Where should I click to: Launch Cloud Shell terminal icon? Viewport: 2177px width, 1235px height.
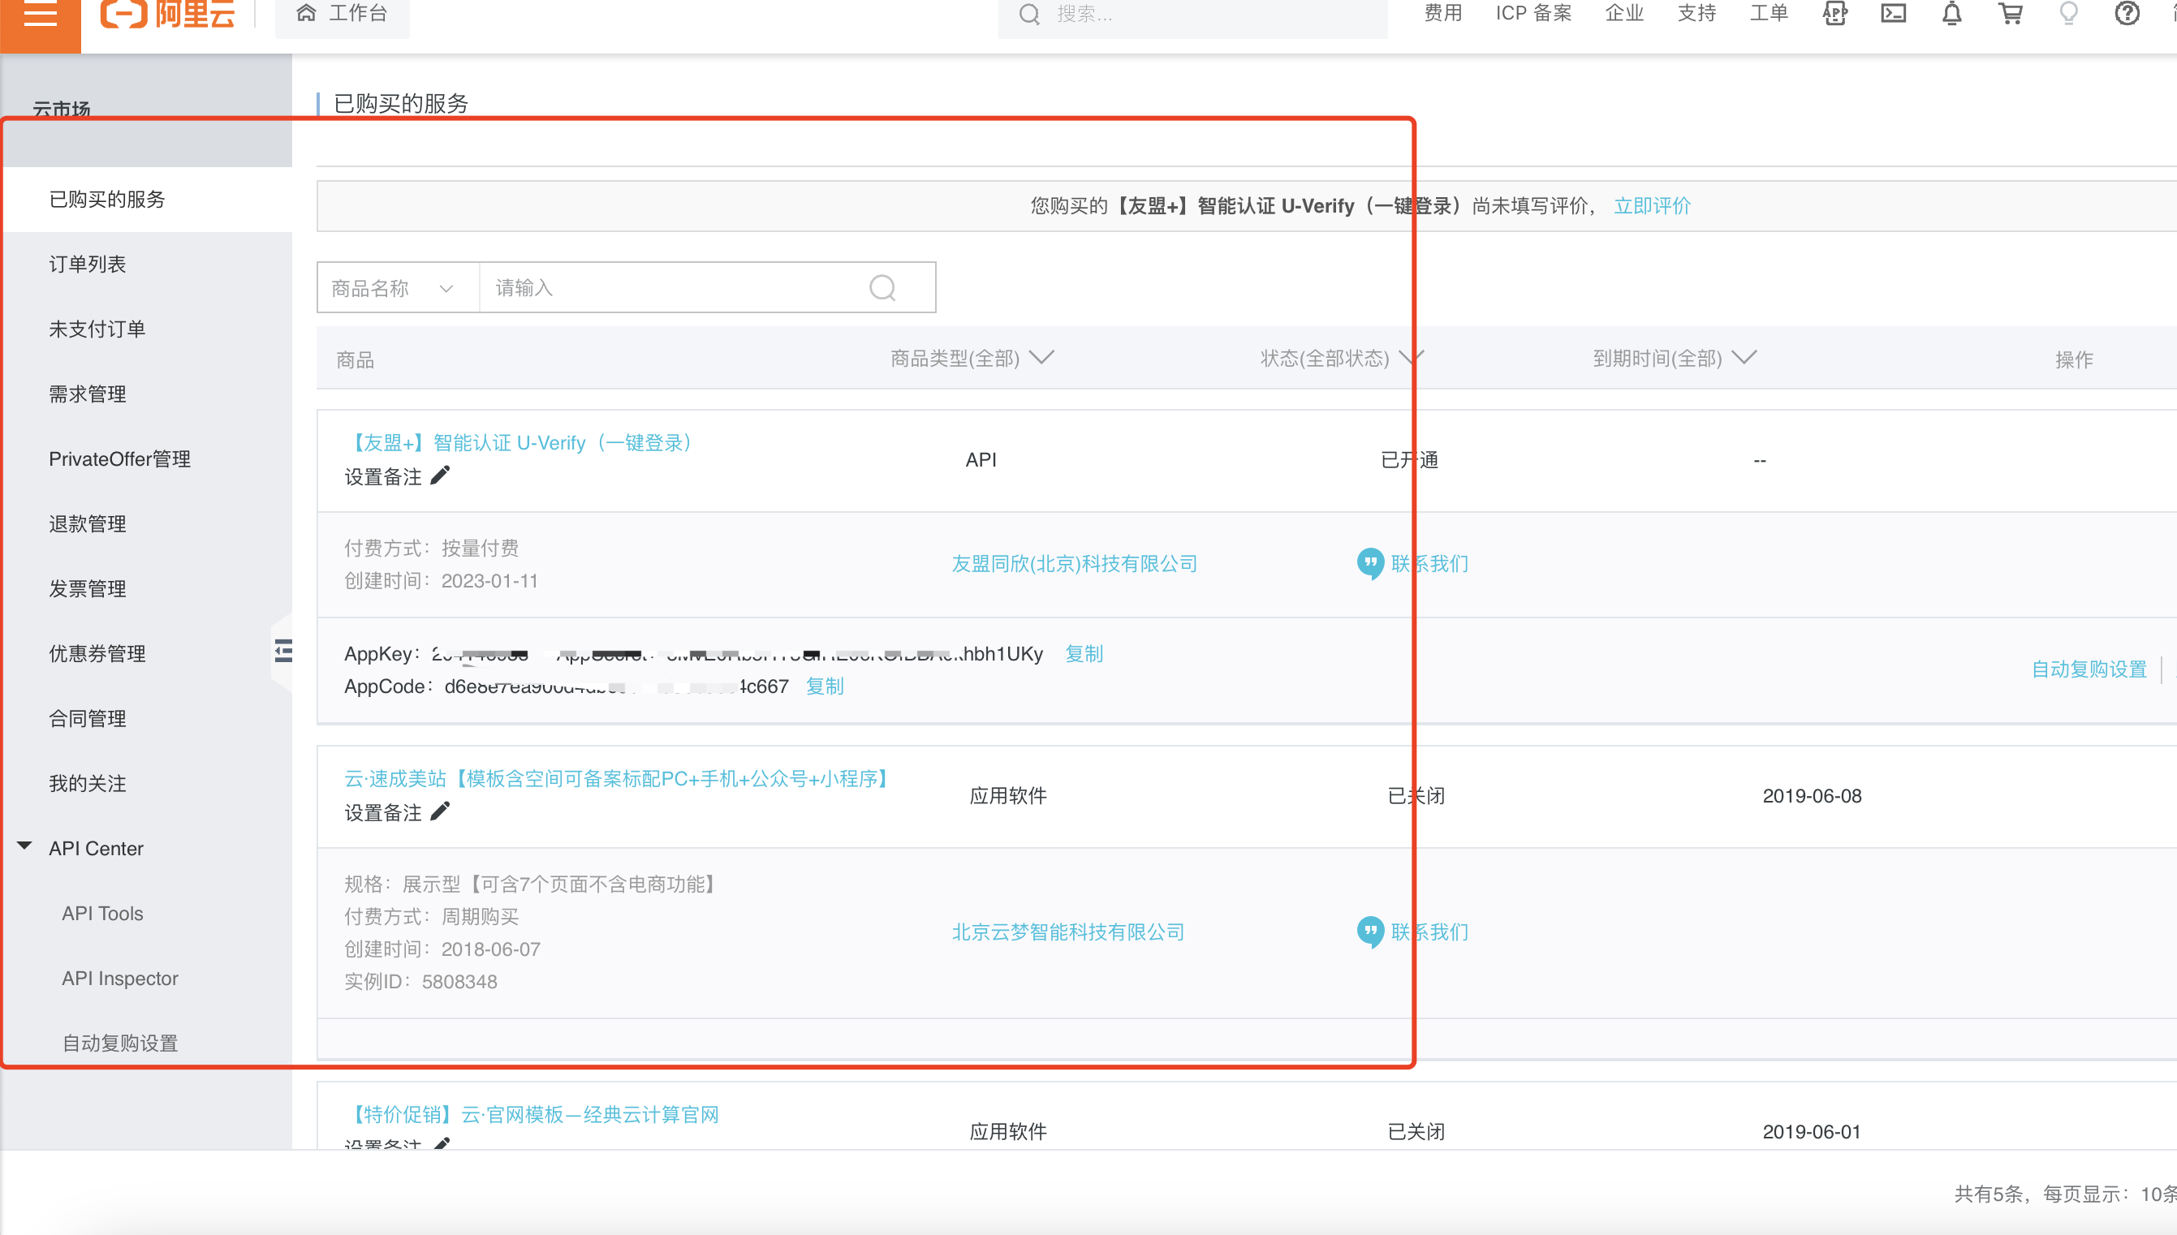pyautogui.click(x=1893, y=14)
